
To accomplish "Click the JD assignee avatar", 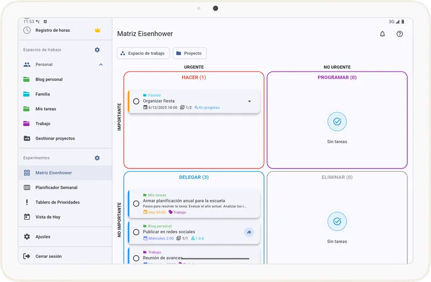I will pos(249,232).
